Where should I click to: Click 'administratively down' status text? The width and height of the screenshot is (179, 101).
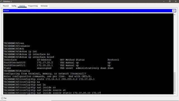pyautogui.click(x=91, y=68)
